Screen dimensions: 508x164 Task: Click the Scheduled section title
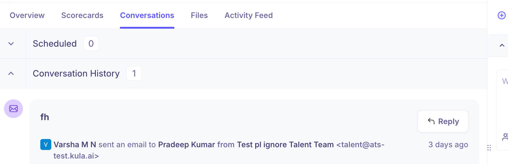click(x=55, y=44)
